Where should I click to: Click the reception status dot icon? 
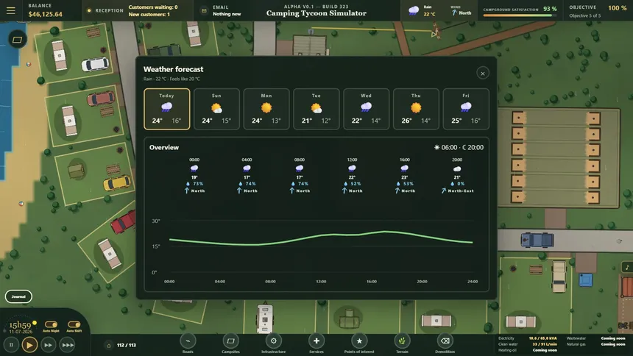click(x=89, y=10)
